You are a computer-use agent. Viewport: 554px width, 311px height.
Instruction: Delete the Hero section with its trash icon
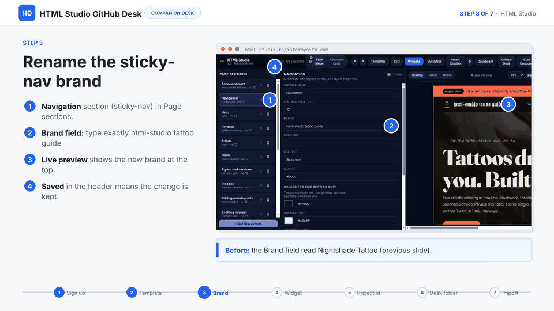click(x=268, y=114)
